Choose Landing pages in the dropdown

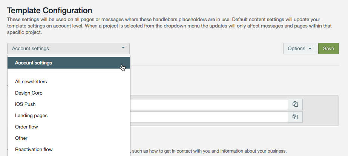[x=31, y=115]
